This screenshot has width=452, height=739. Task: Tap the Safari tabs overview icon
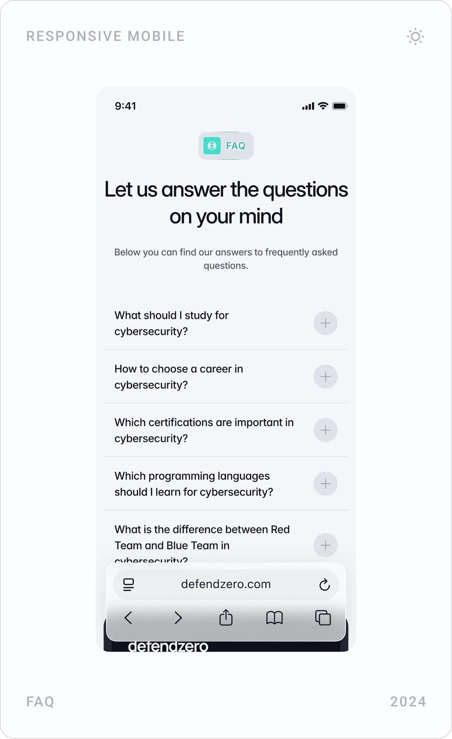(322, 618)
